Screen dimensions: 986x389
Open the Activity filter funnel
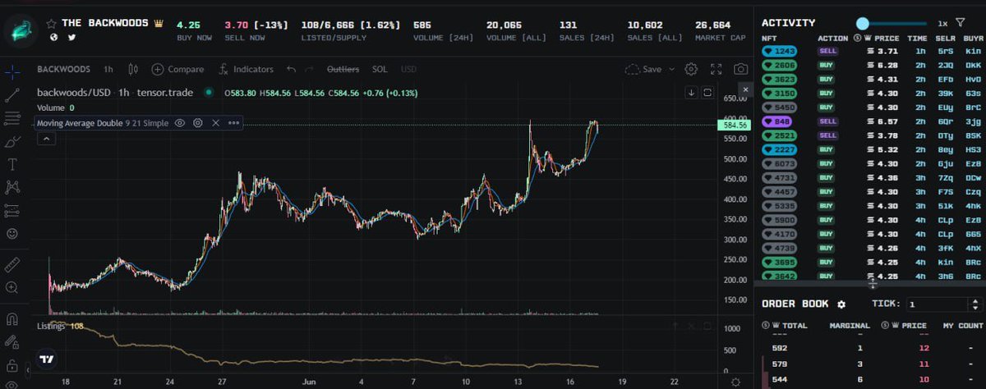coord(960,23)
